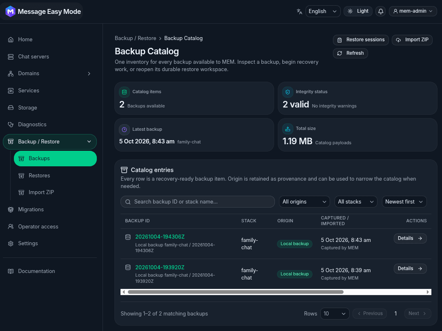This screenshot has width=442, height=331.
Task: Open the Diagnostics page
Action: [50, 125]
